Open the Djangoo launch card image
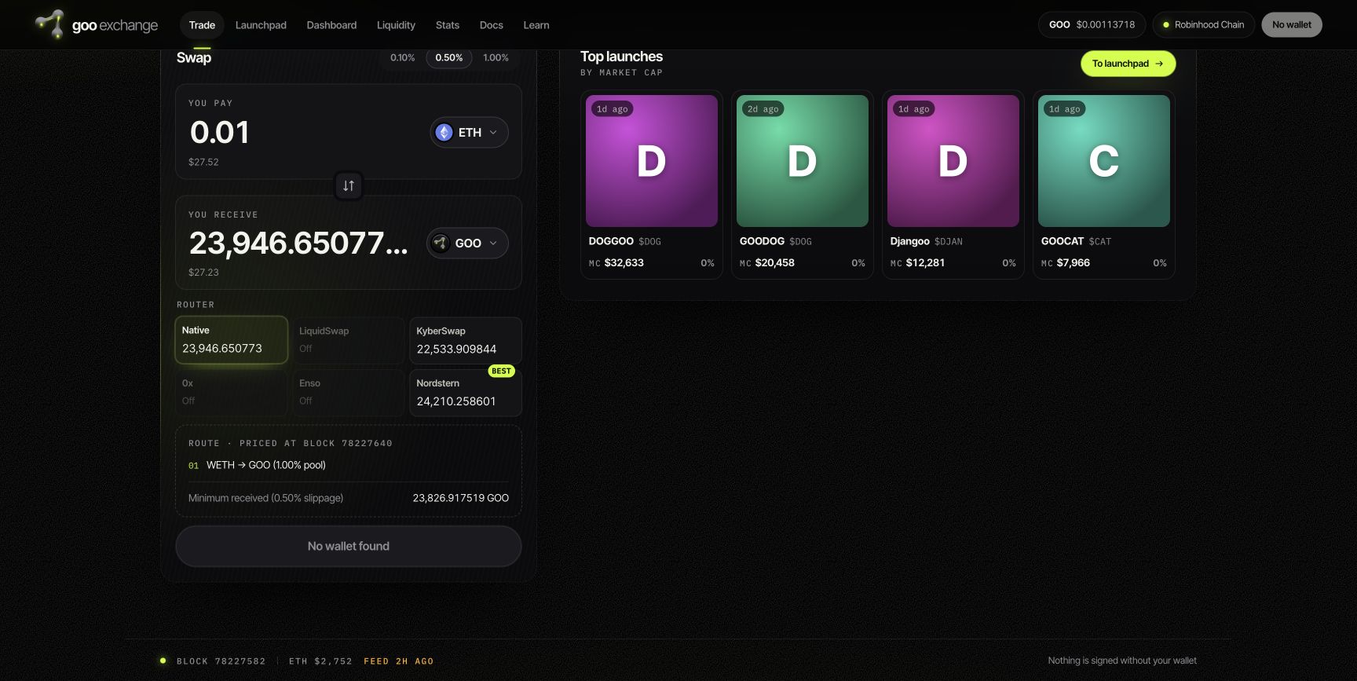The height and width of the screenshot is (681, 1357). pos(953,161)
